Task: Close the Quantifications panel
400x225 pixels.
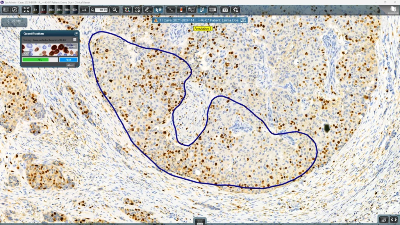Action: click(x=76, y=33)
